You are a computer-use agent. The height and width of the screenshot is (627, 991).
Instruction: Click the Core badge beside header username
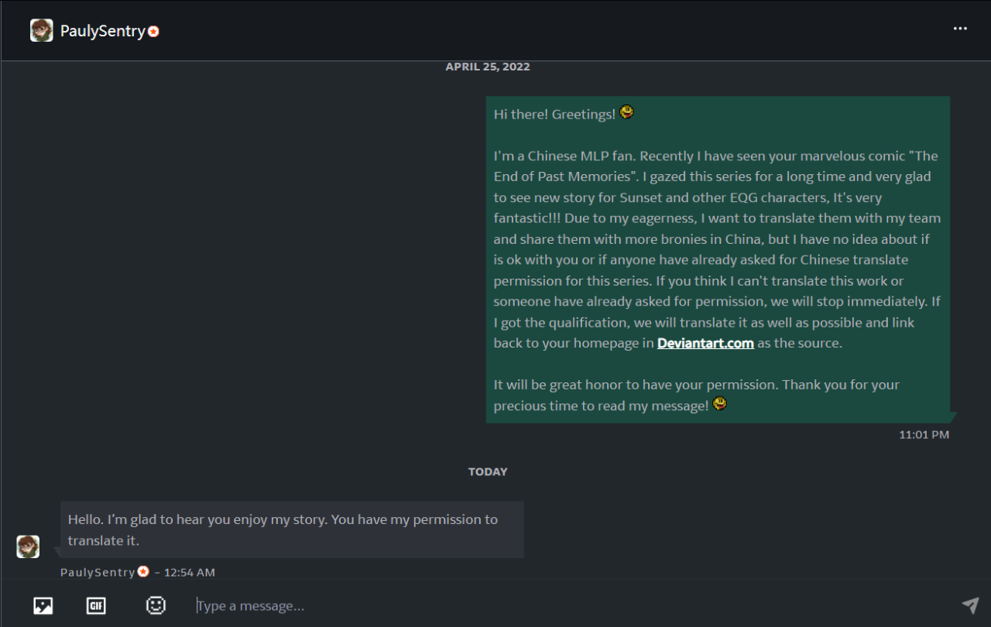pyautogui.click(x=153, y=32)
